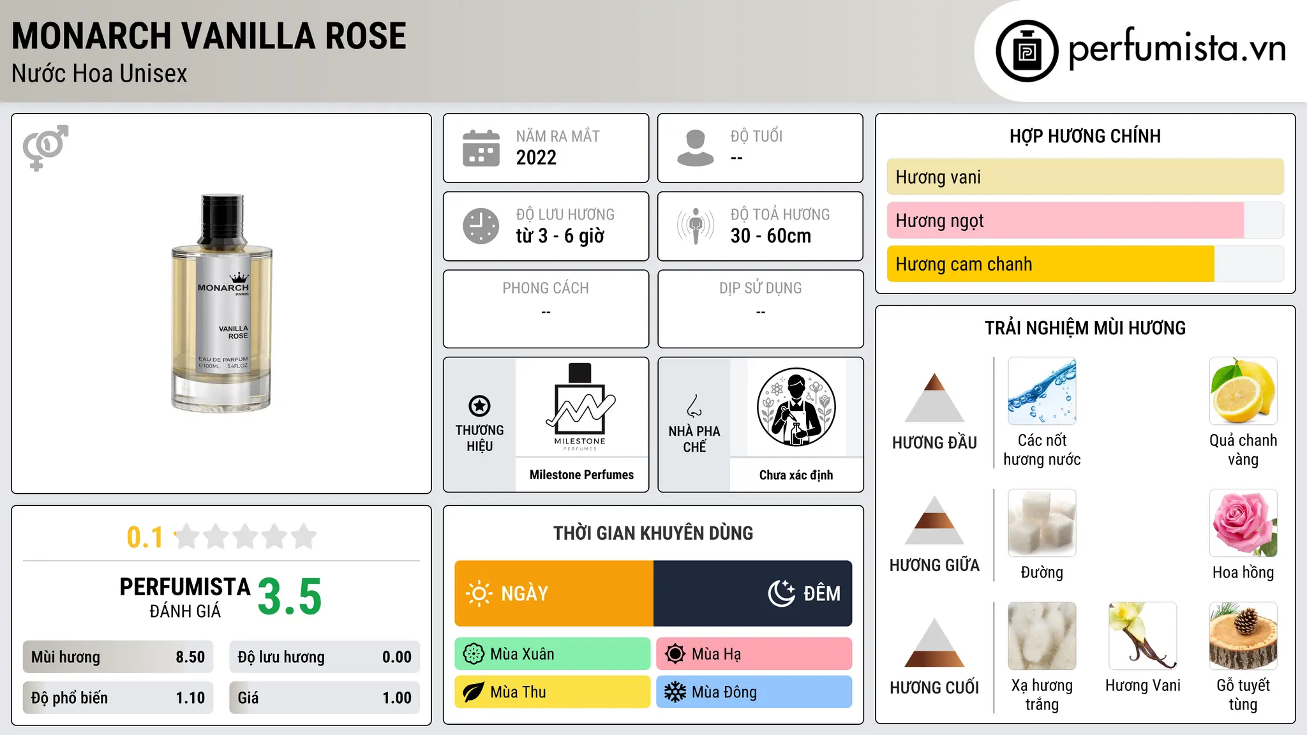Click the Milestone Perfumes brand name
The image size is (1307, 735).
tap(581, 475)
